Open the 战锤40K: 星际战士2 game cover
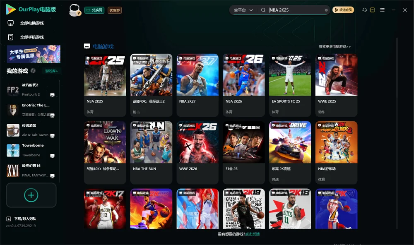 pos(151,75)
